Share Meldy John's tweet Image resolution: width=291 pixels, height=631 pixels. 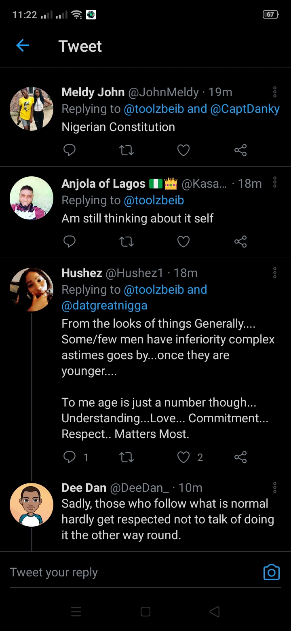click(x=240, y=150)
